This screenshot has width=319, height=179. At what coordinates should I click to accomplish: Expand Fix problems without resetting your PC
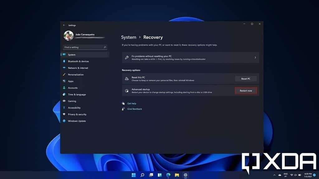tap(190, 57)
